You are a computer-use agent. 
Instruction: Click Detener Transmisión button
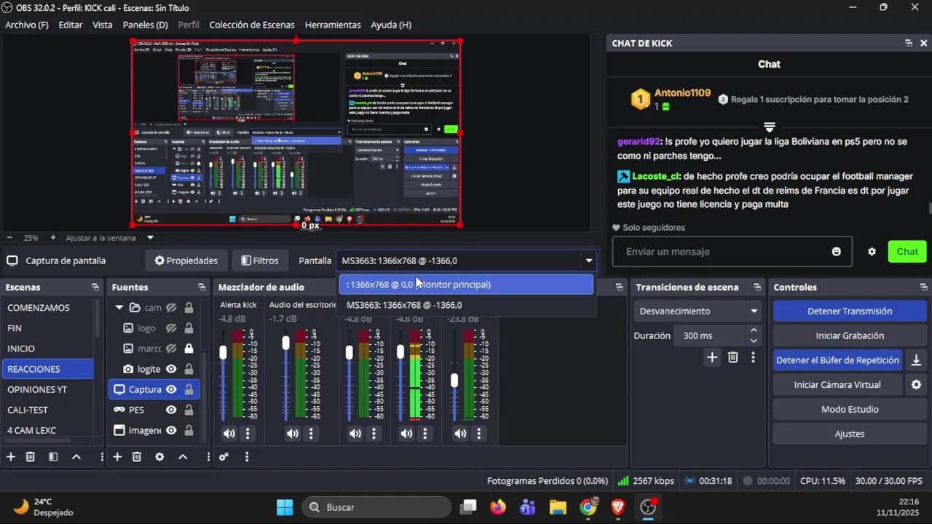850,311
